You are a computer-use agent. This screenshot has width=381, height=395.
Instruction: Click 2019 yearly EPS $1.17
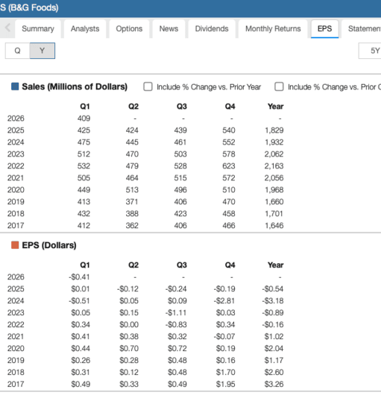tap(274, 360)
